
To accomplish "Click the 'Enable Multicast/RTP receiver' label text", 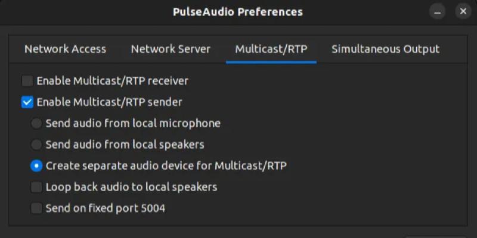I will pos(113,80).
